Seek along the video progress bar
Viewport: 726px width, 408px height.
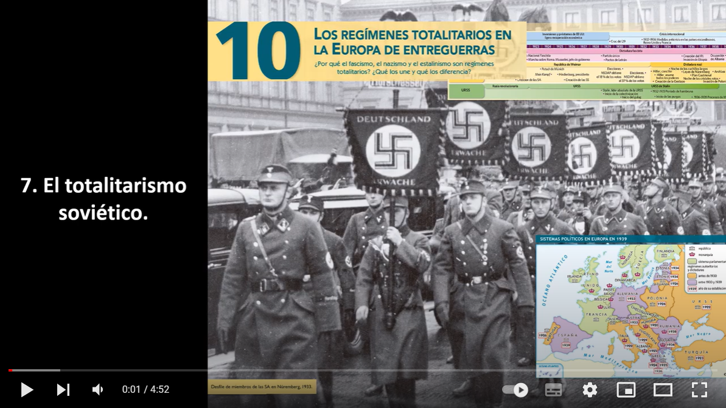coord(363,370)
